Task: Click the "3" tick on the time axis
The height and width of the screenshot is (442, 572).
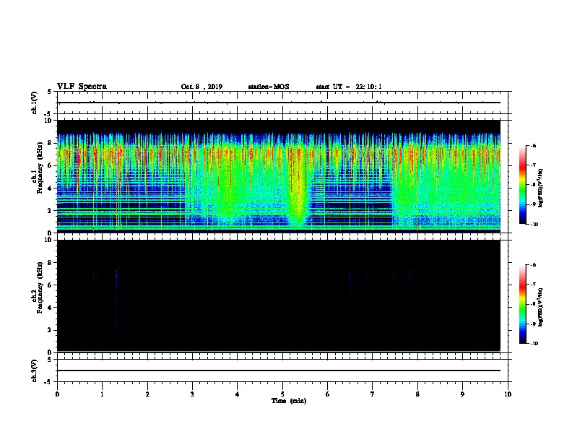Action: (x=192, y=394)
